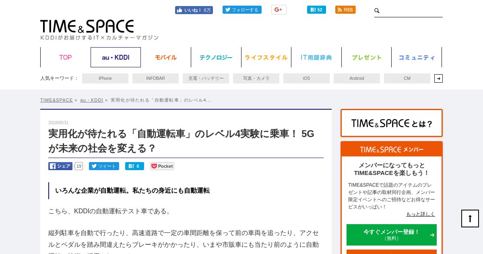Image resolution: width=483 pixels, height=254 pixels.
Task: Click the iPhone keyword tag
Action: pos(105,78)
